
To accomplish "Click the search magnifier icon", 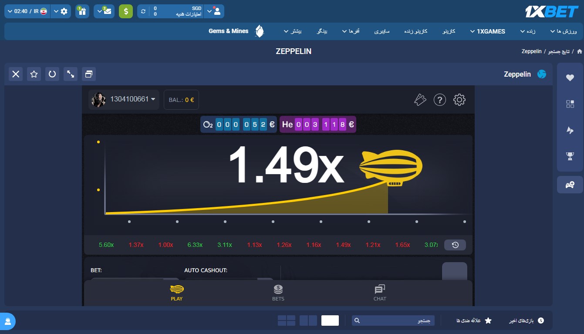I will coord(357,321).
